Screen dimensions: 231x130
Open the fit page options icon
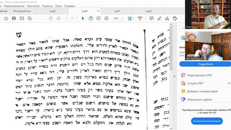coord(130,18)
